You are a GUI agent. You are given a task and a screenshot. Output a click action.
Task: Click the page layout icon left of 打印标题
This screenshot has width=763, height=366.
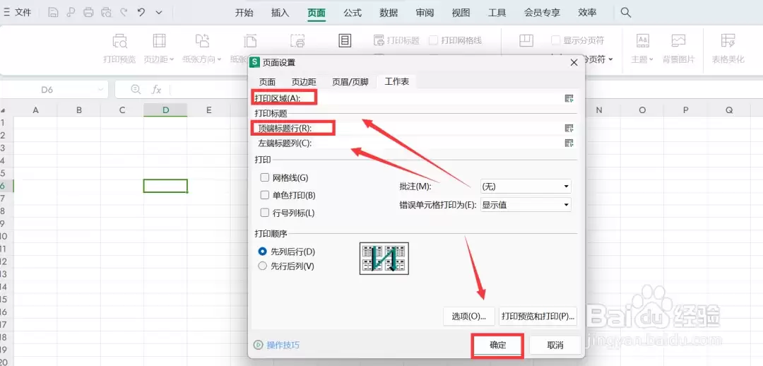(x=345, y=40)
